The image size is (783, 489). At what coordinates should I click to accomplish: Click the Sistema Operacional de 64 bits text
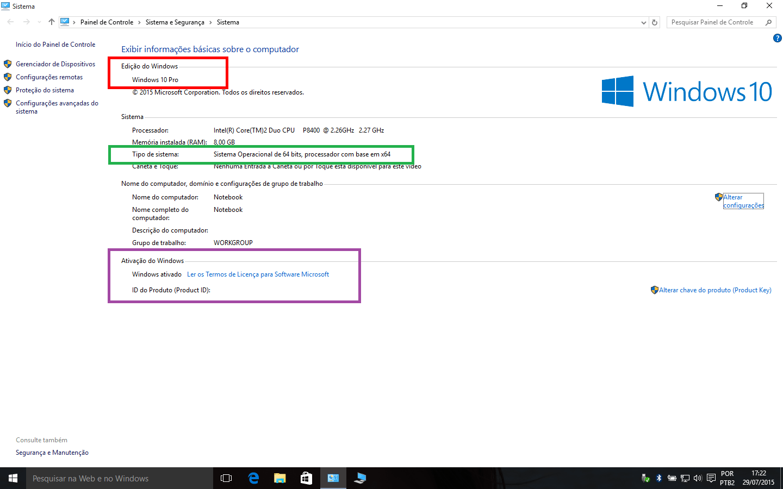point(302,154)
